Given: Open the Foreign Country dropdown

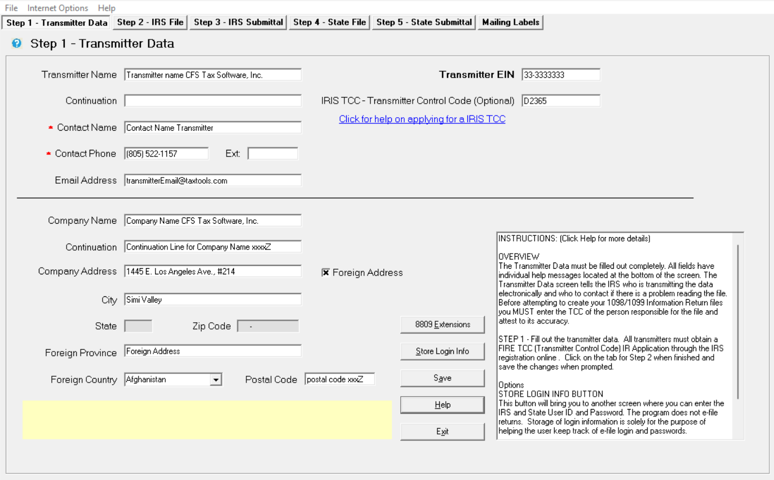Looking at the screenshot, I should tap(216, 380).
